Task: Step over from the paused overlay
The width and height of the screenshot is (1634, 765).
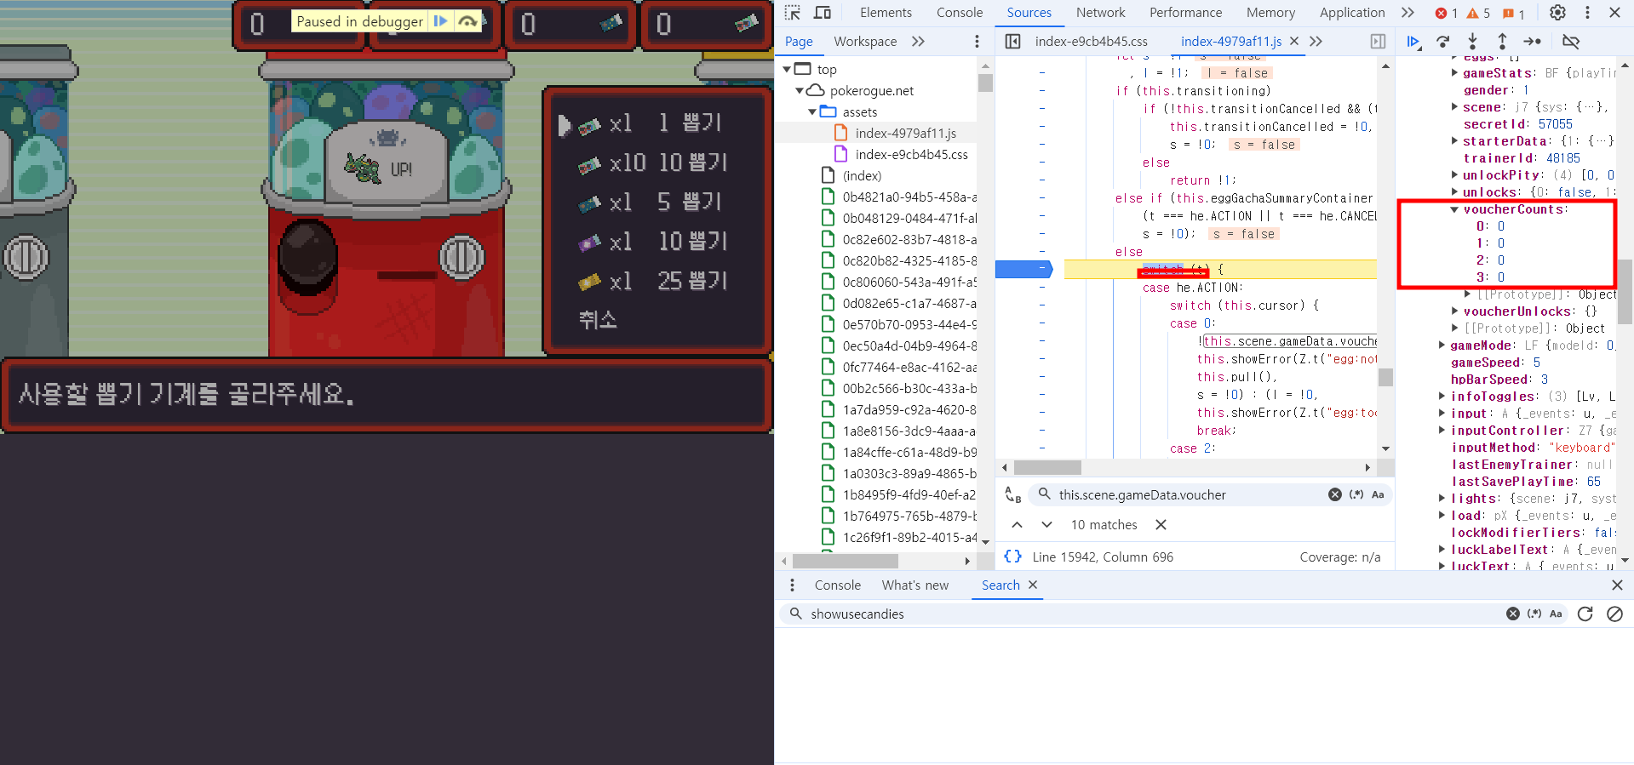Action: click(x=467, y=21)
